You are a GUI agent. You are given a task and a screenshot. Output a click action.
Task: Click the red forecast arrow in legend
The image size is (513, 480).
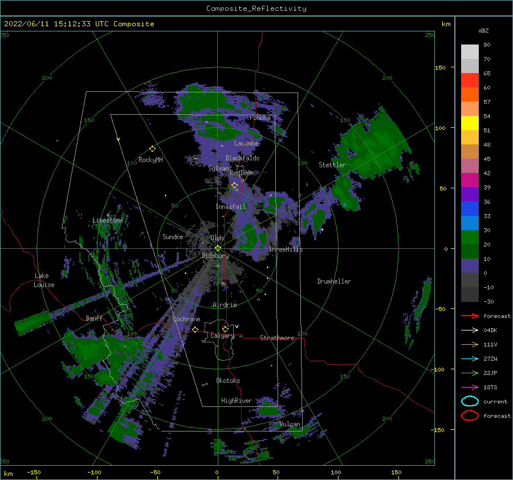point(470,316)
